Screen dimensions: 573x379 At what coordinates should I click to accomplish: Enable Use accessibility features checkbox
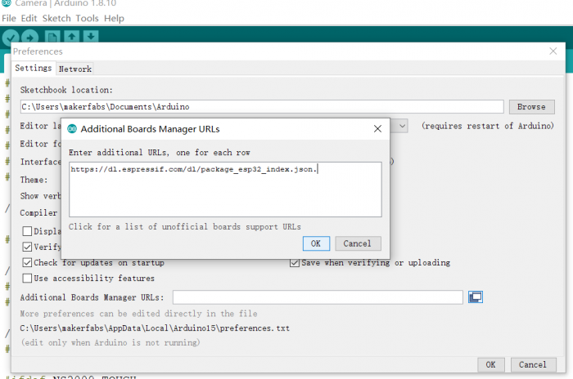tap(27, 279)
